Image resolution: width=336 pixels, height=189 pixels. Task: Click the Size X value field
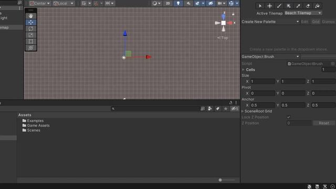[x=262, y=81]
